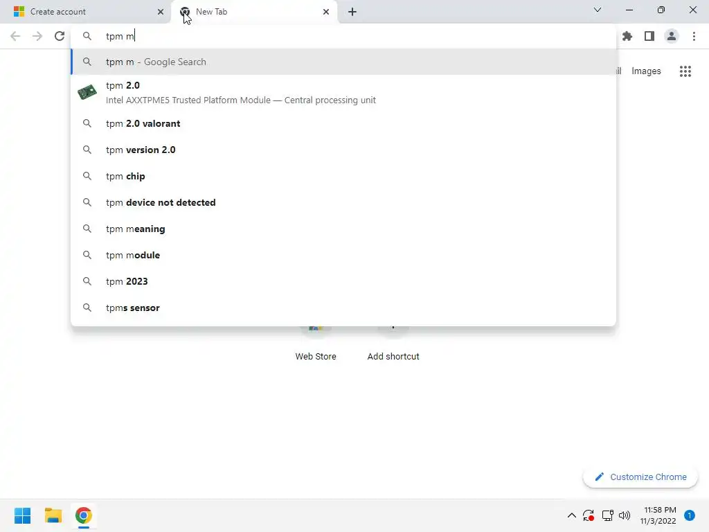709x532 pixels.
Task: Open the Windows Start menu
Action: (23, 515)
